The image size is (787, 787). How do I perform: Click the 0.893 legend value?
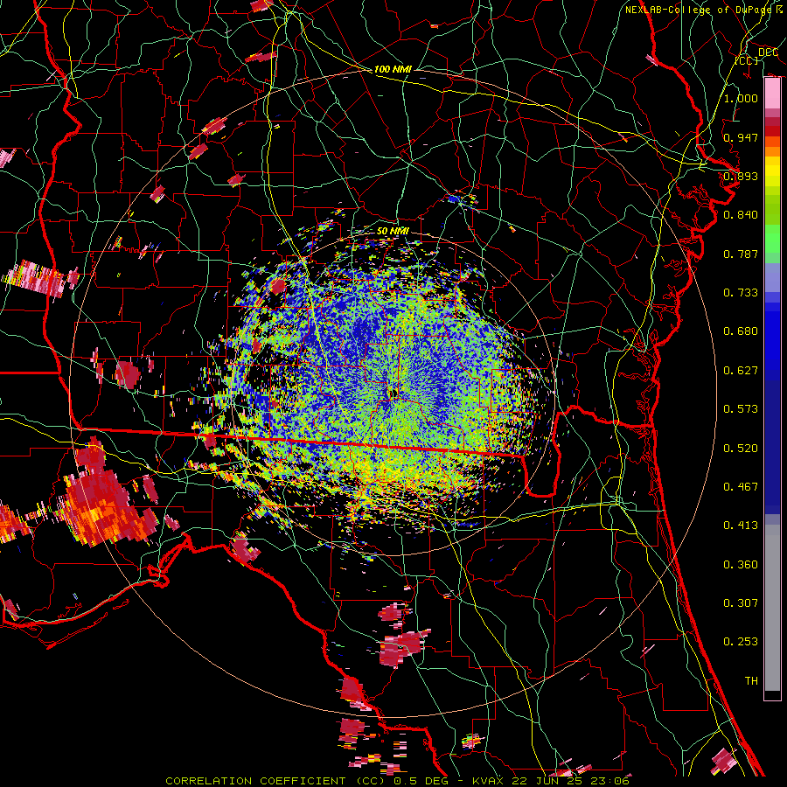click(x=741, y=176)
